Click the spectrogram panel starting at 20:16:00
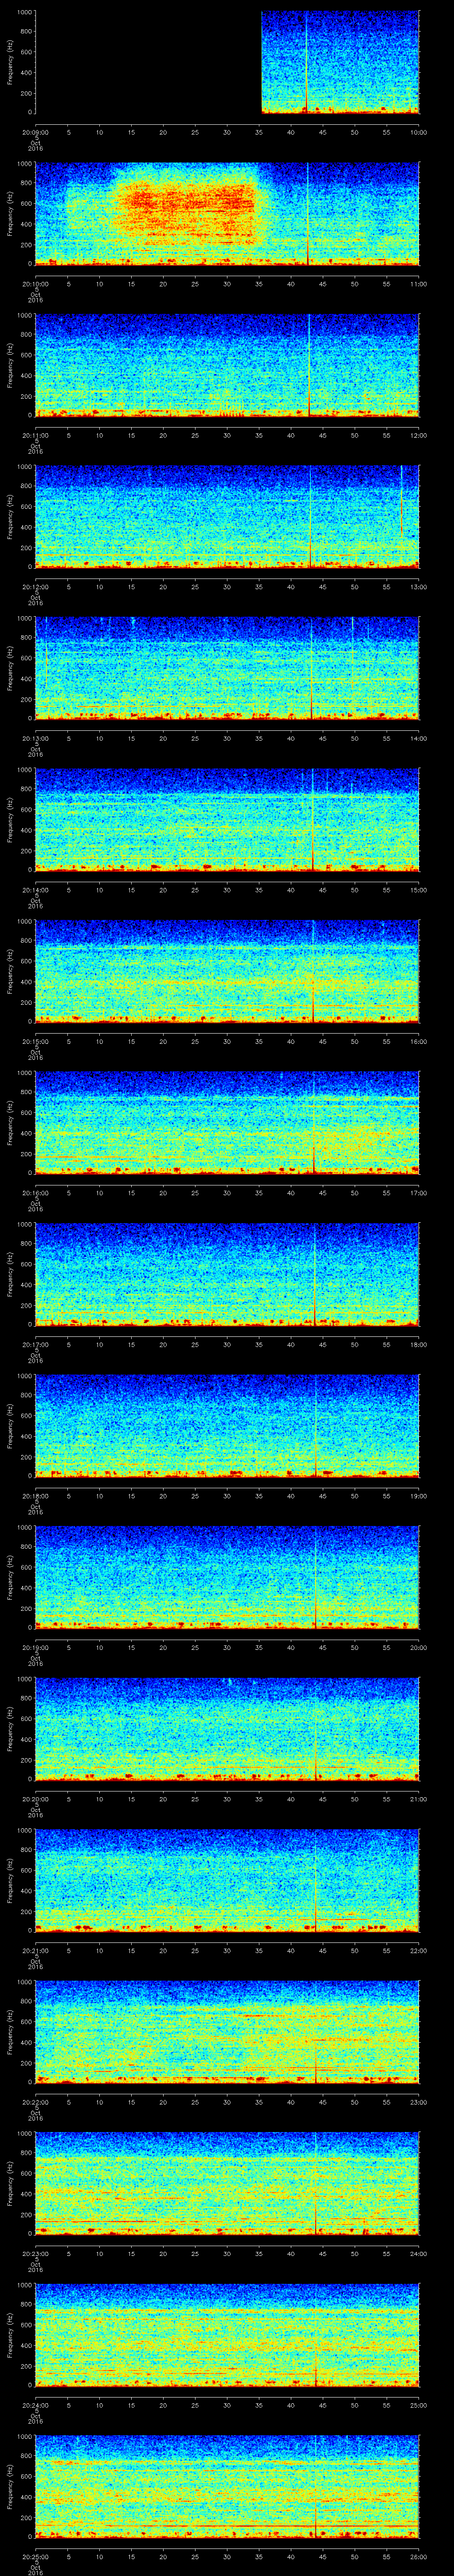 227,1122
